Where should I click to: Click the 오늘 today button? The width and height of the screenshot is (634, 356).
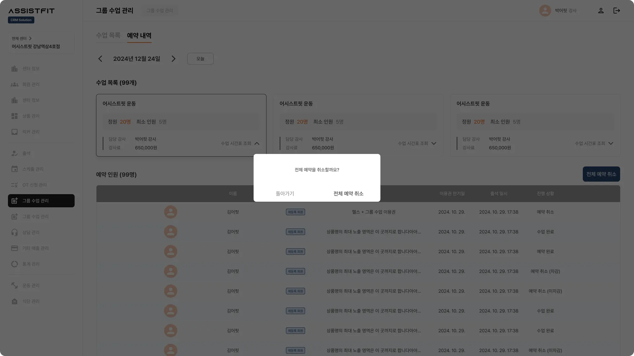tap(200, 59)
